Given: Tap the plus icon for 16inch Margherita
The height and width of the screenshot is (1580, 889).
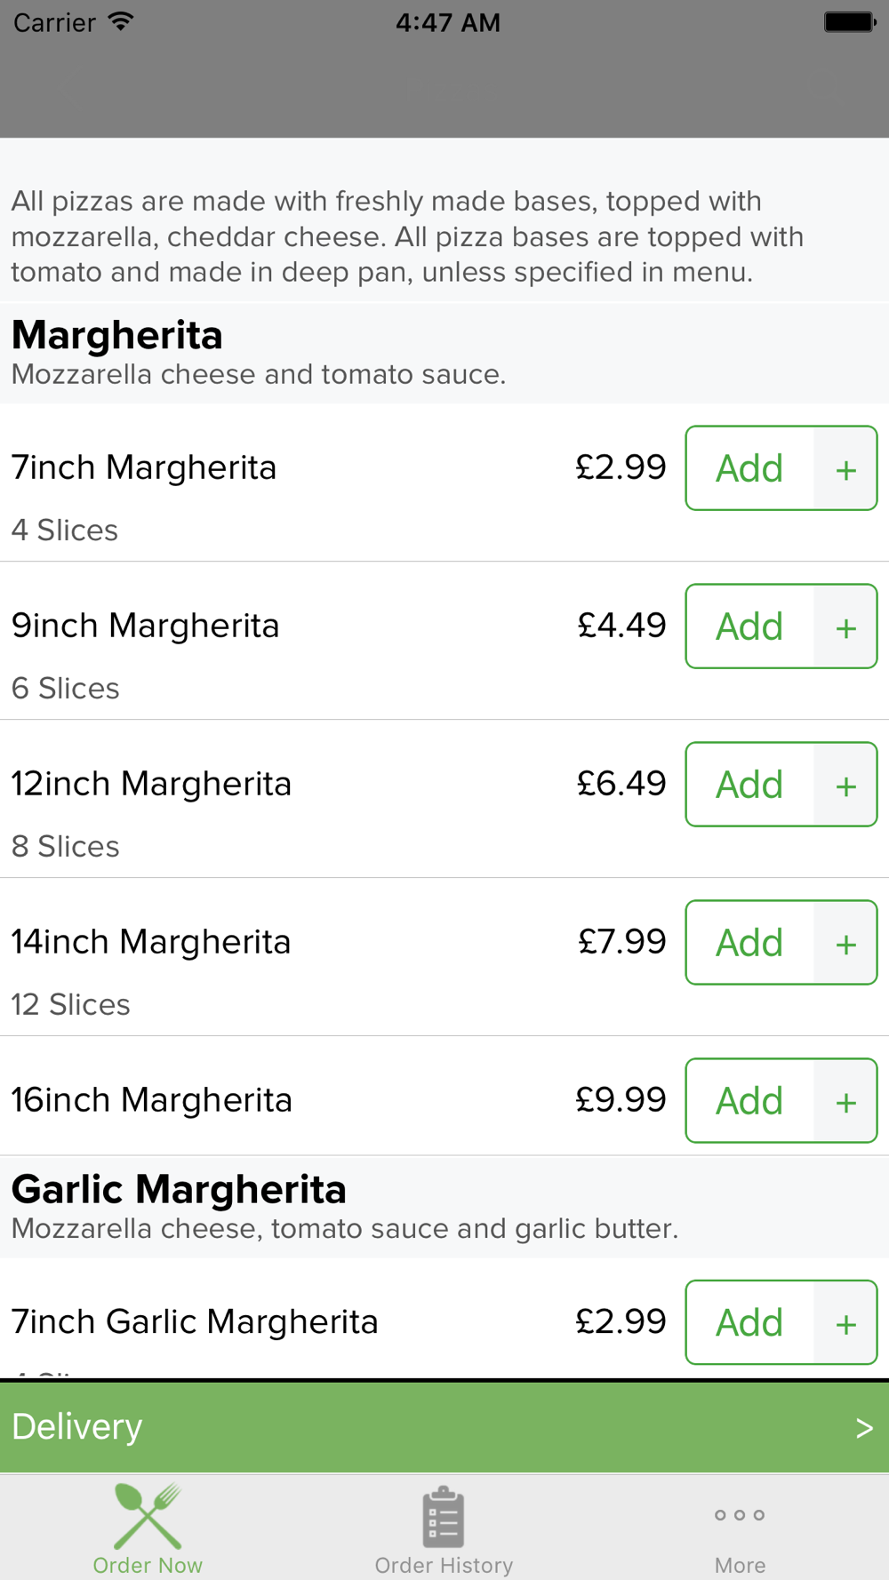Looking at the screenshot, I should 845,1101.
